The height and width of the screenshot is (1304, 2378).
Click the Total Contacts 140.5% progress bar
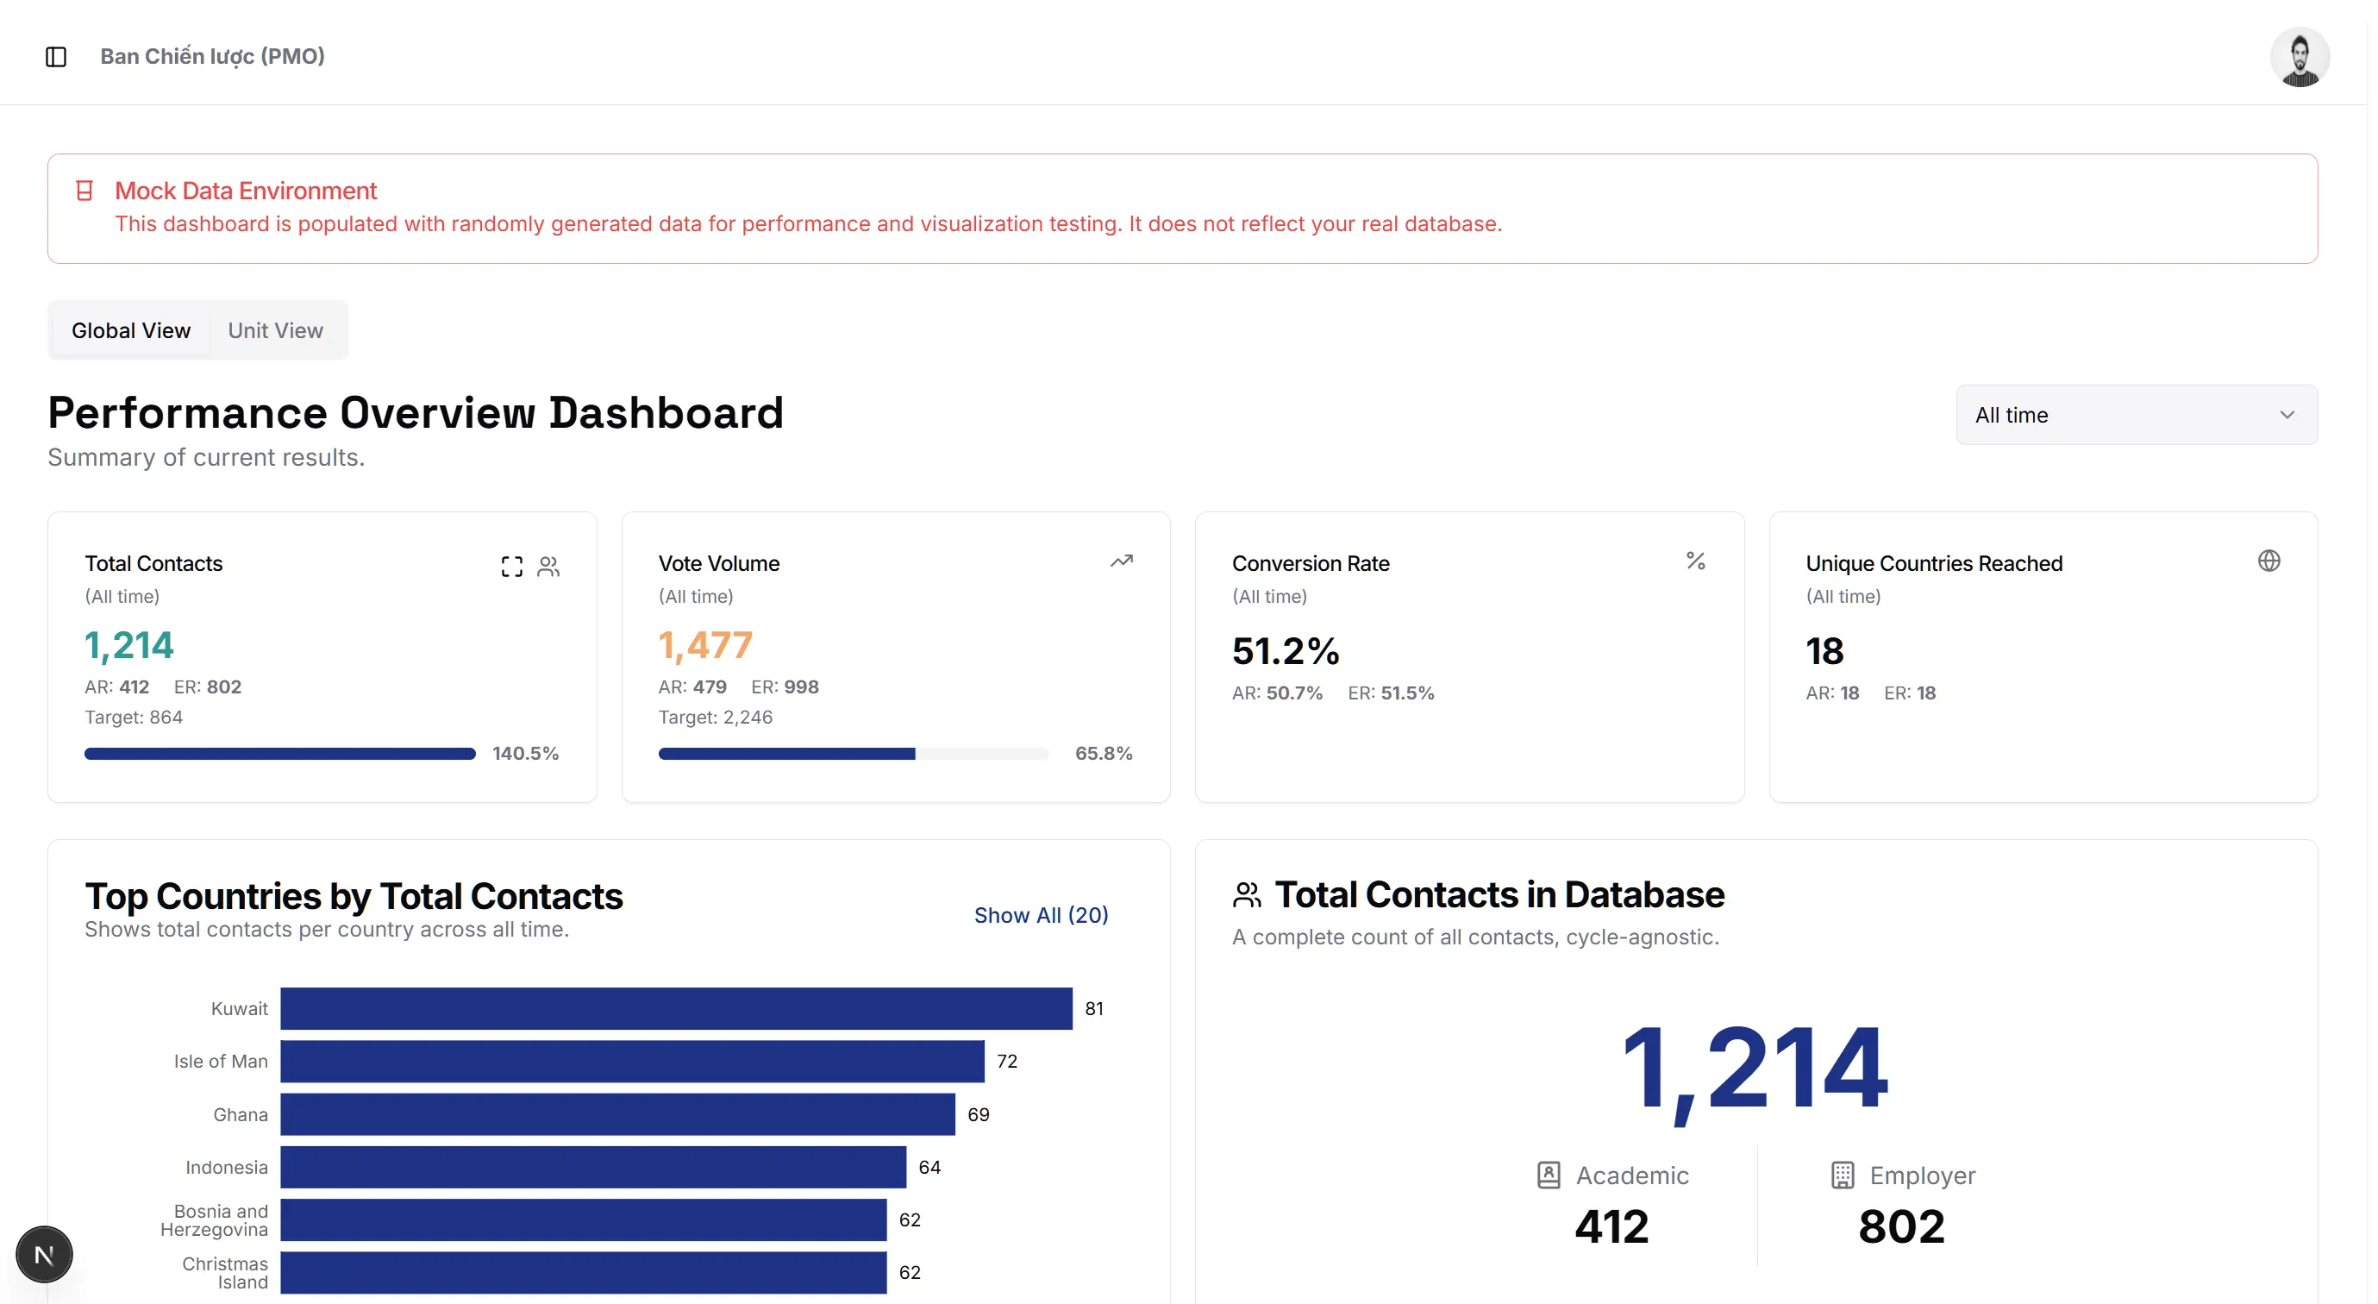coord(279,754)
